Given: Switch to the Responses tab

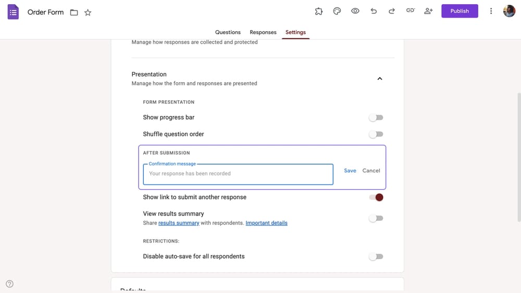Looking at the screenshot, I should click(263, 32).
